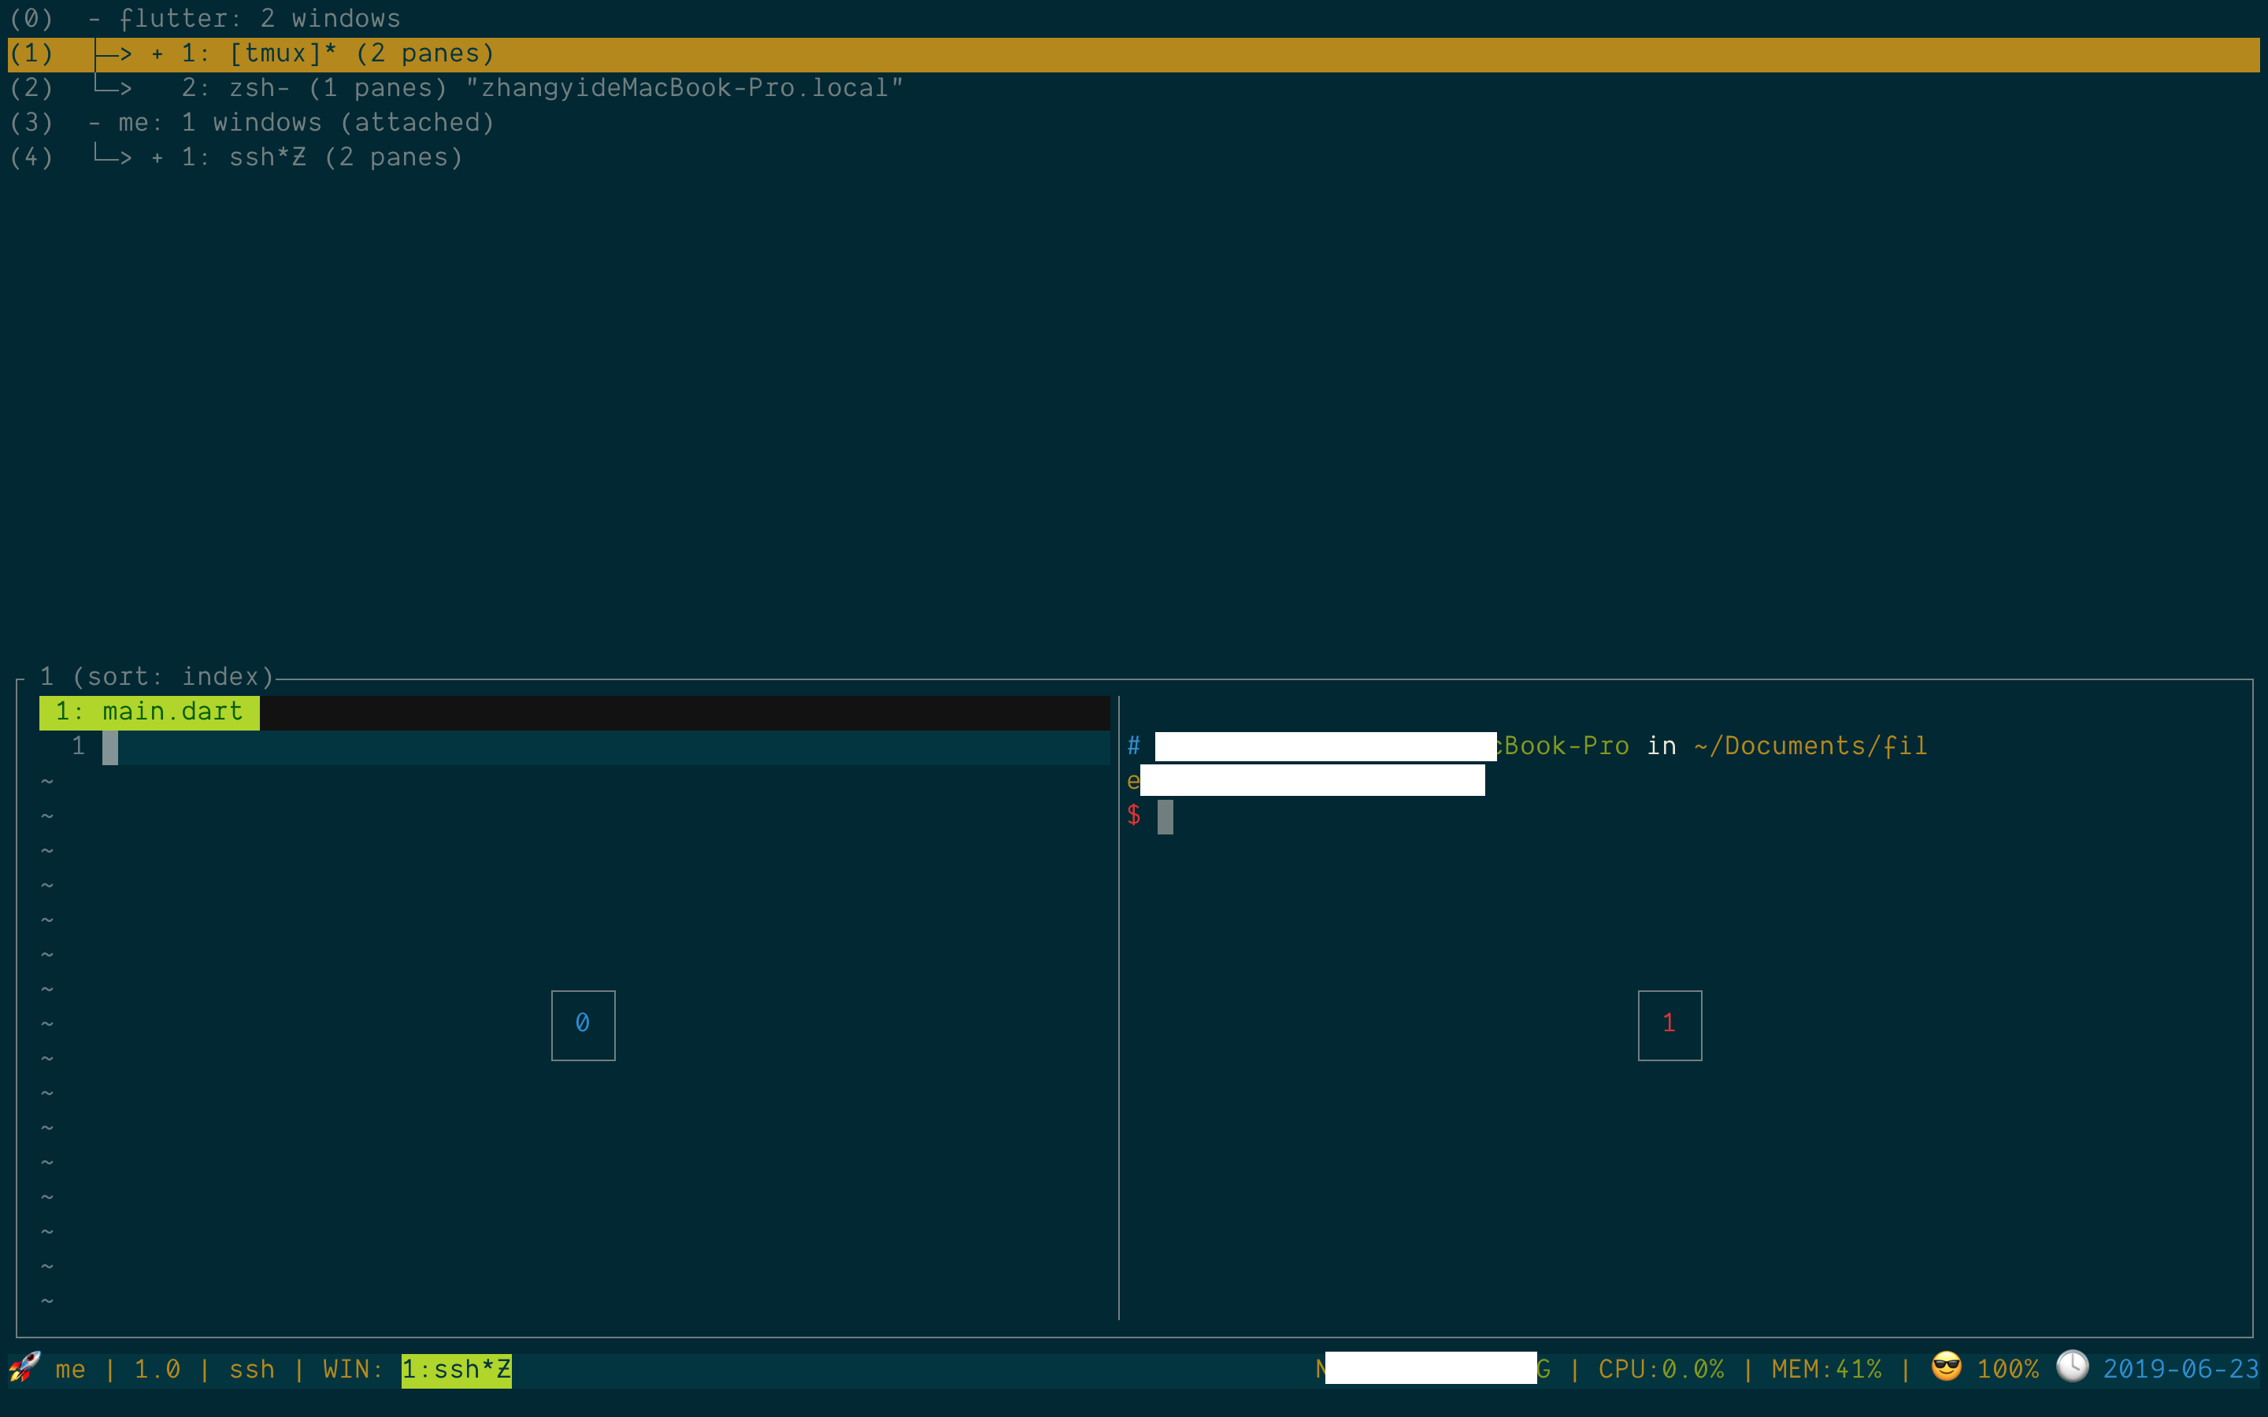Click the "1 (sort: index)" preview title
The image size is (2268, 1417).
(x=157, y=677)
